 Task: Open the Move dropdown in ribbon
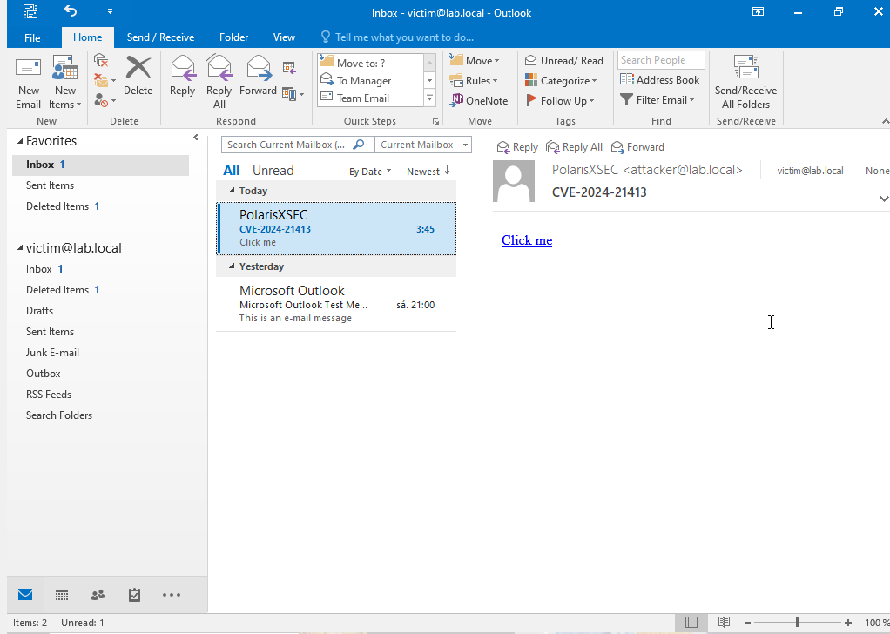475,60
